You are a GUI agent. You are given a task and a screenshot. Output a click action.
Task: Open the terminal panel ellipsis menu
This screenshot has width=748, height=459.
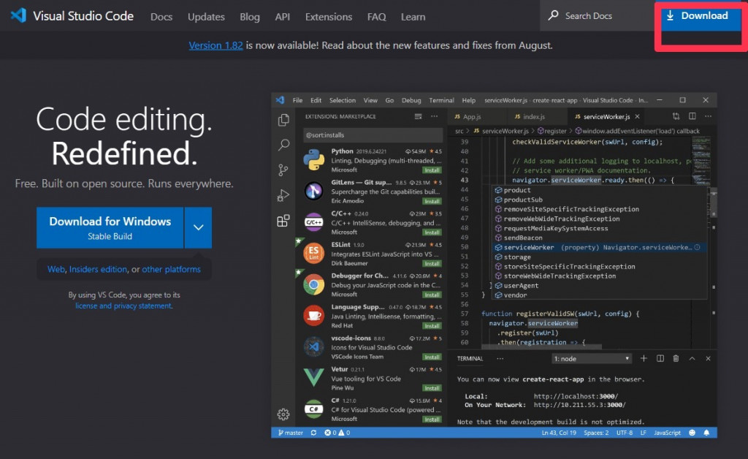pyautogui.click(x=500, y=358)
